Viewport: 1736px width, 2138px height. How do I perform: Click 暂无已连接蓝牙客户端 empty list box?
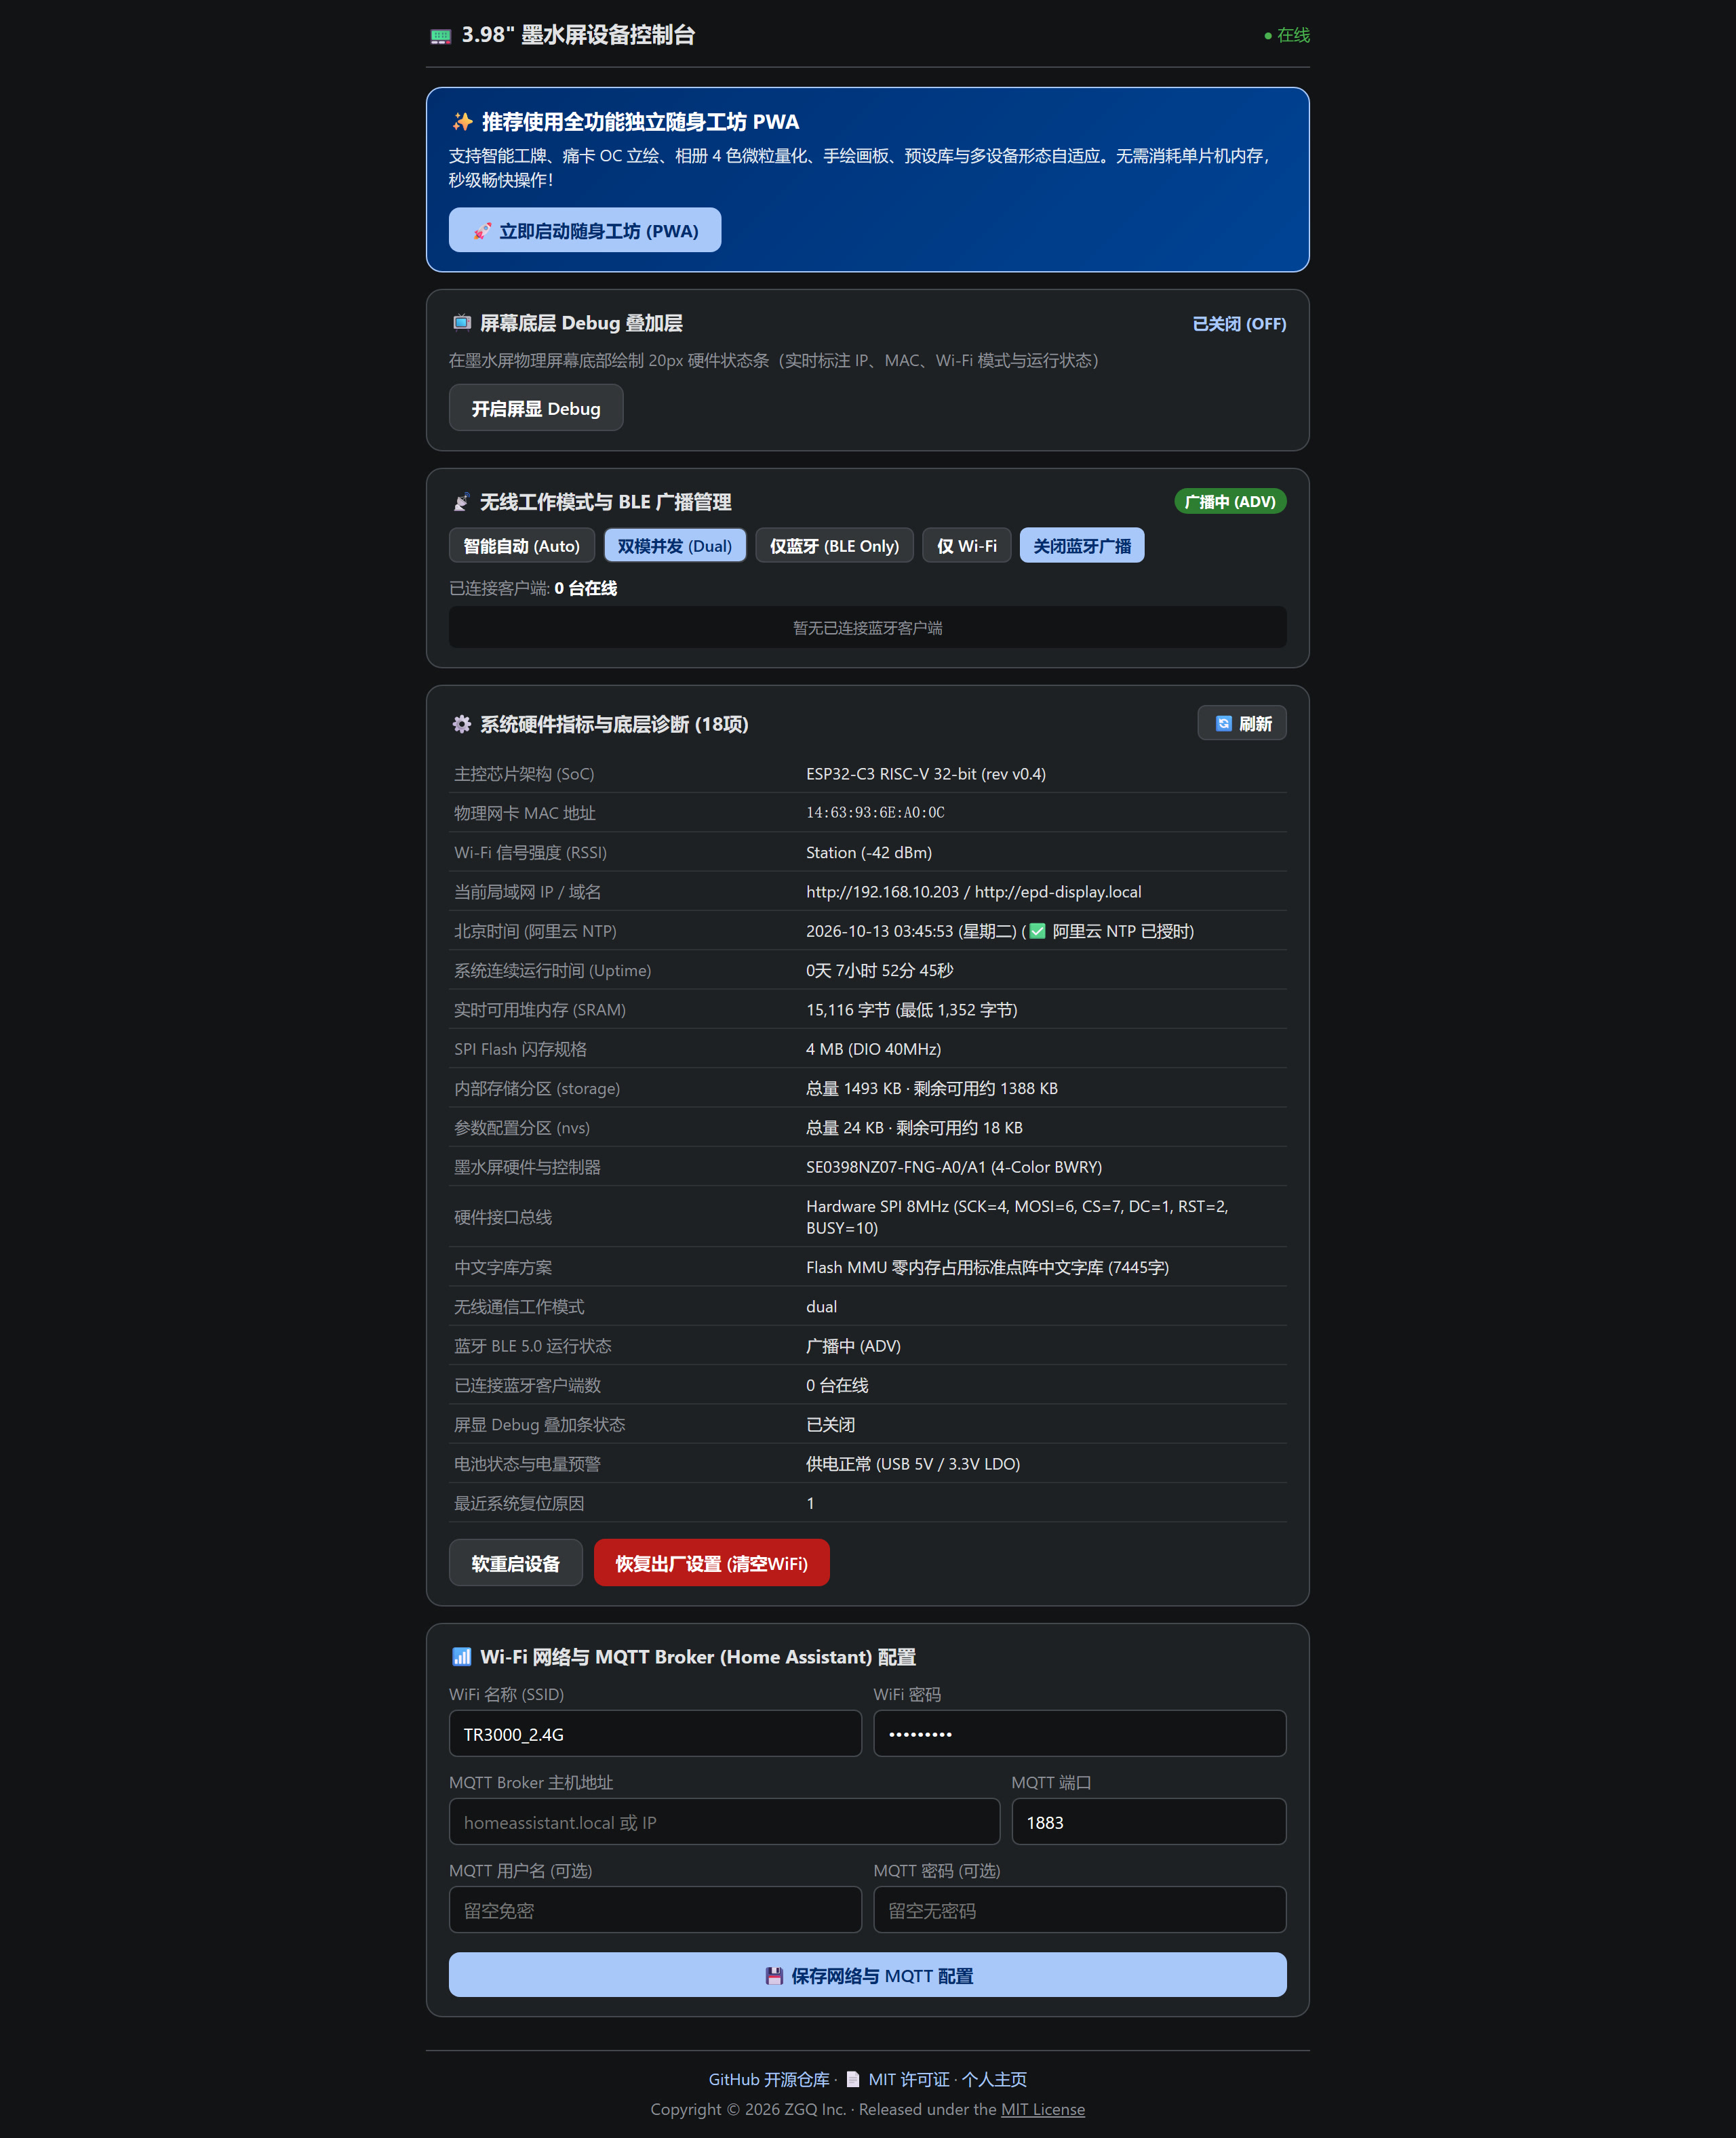[x=867, y=627]
